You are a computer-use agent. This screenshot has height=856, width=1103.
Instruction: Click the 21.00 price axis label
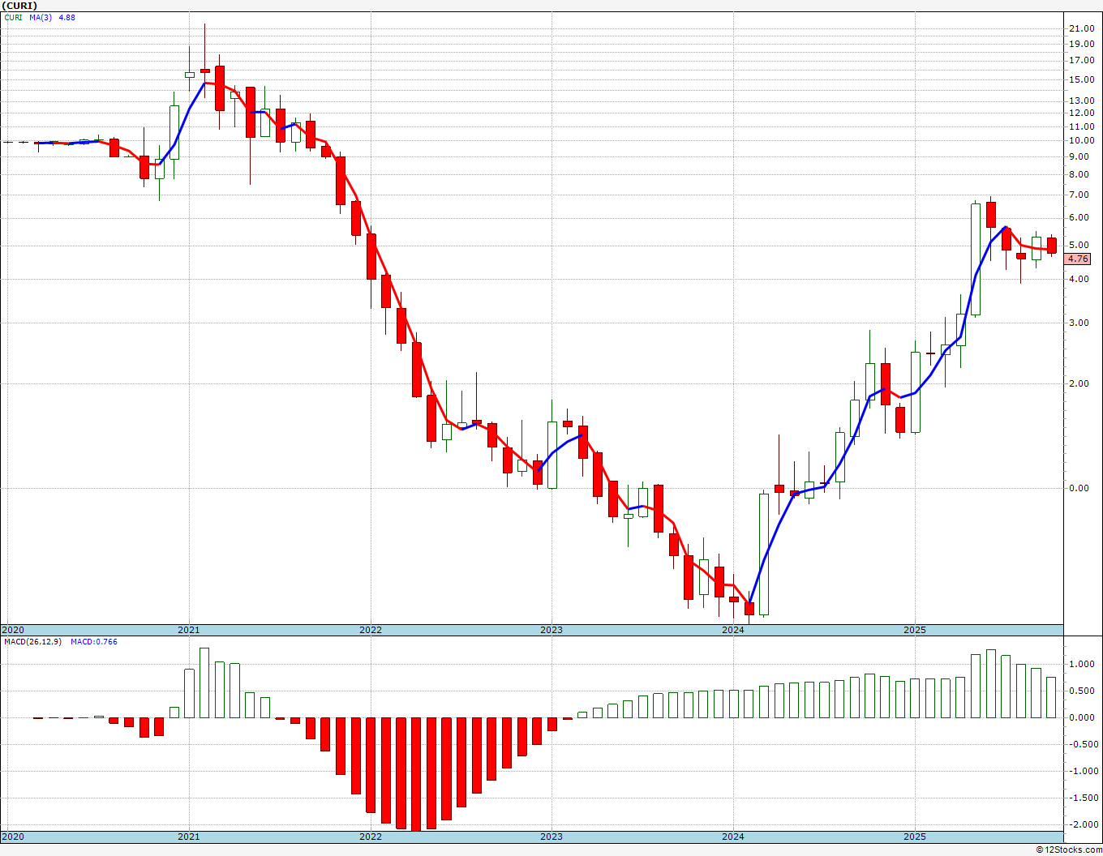click(1082, 28)
